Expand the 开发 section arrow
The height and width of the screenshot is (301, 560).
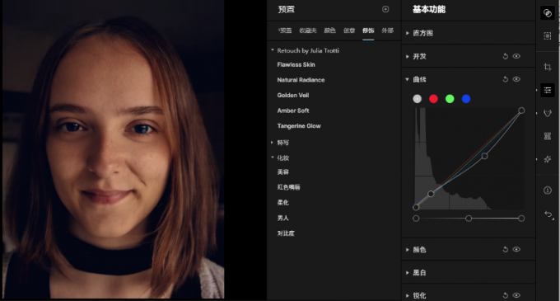point(407,56)
